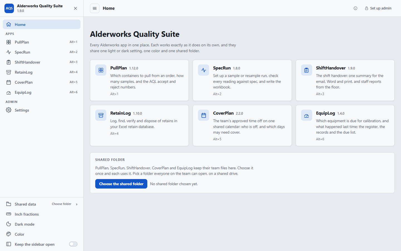Click the sidebar panel icon

point(9,244)
